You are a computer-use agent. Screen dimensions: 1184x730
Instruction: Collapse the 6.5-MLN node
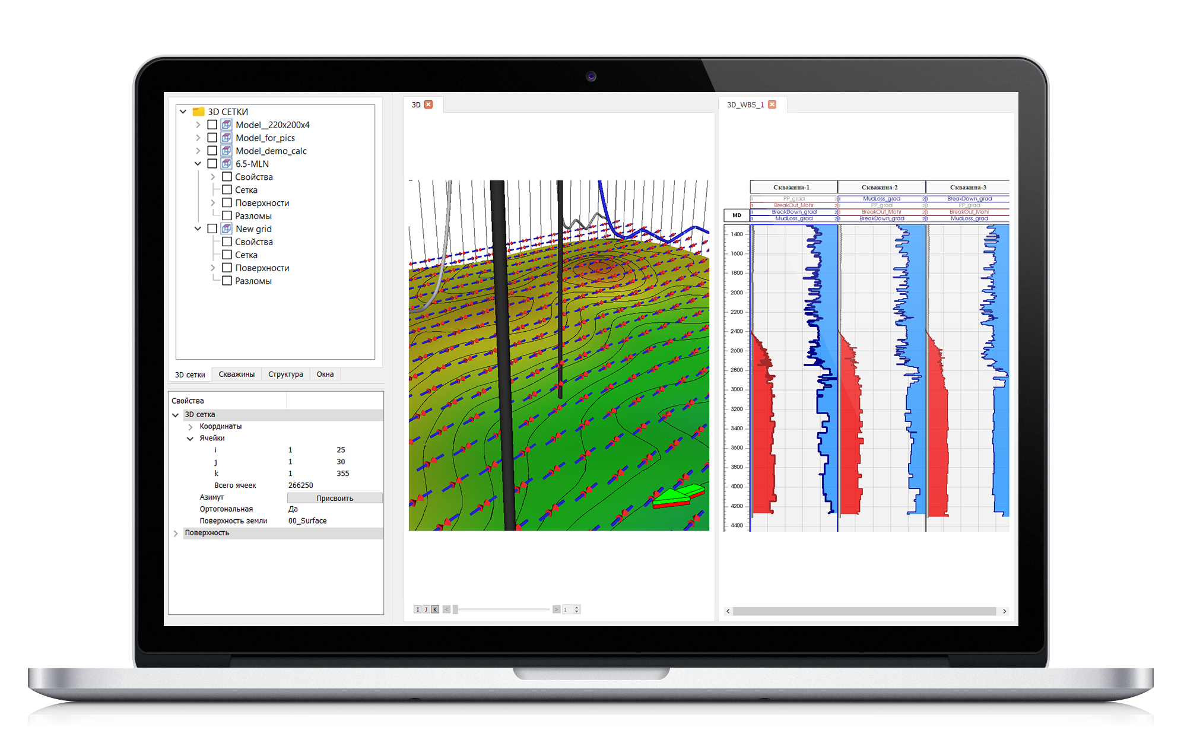(198, 164)
